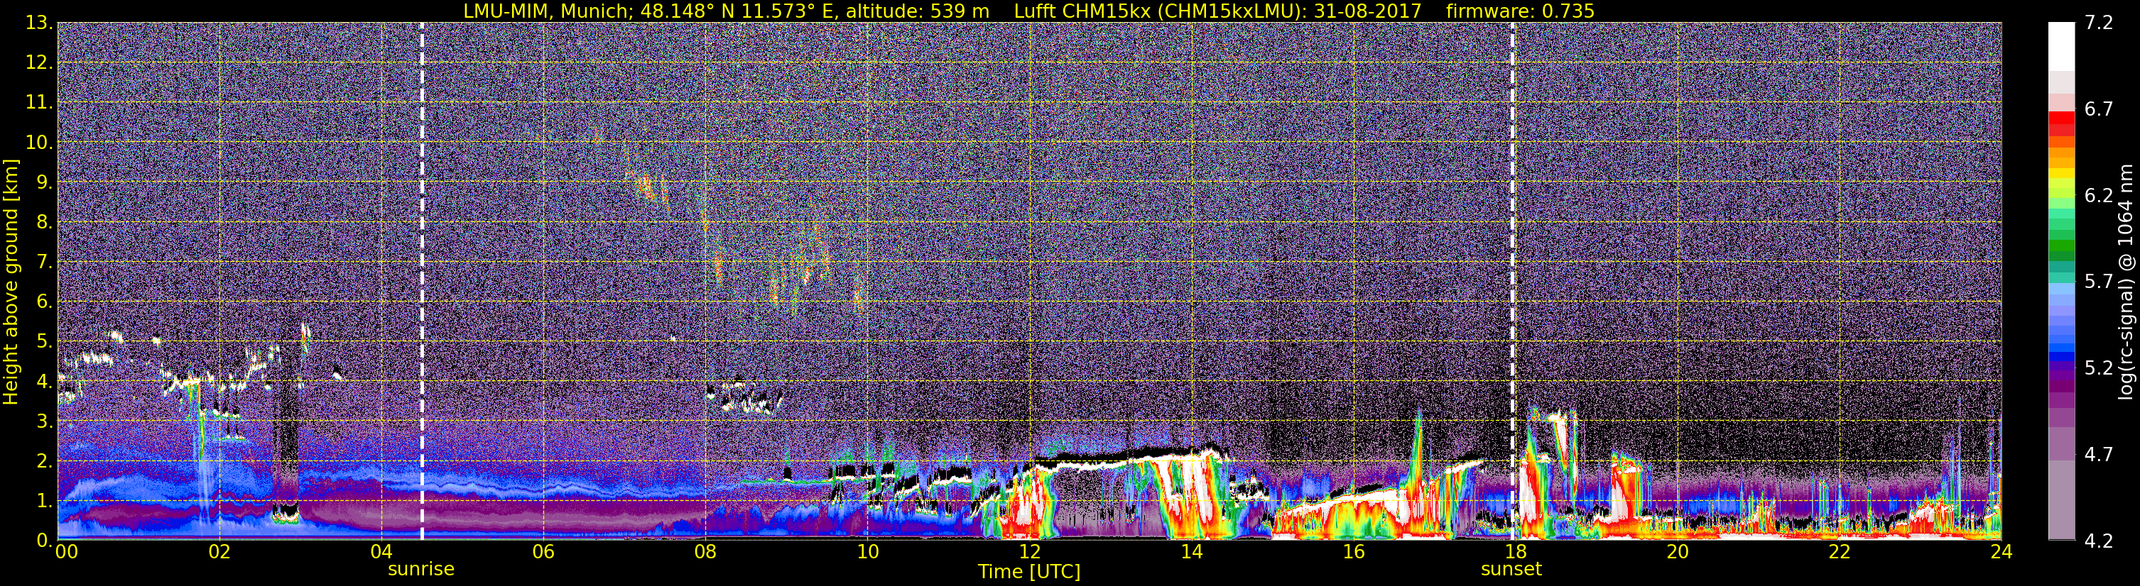Click the time axis tick label 24
The height and width of the screenshot is (586, 2140).
(2002, 553)
